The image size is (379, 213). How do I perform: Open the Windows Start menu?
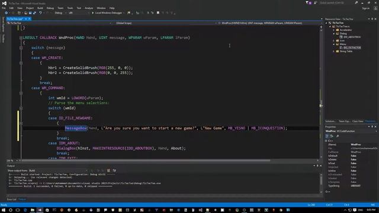tap(4, 210)
